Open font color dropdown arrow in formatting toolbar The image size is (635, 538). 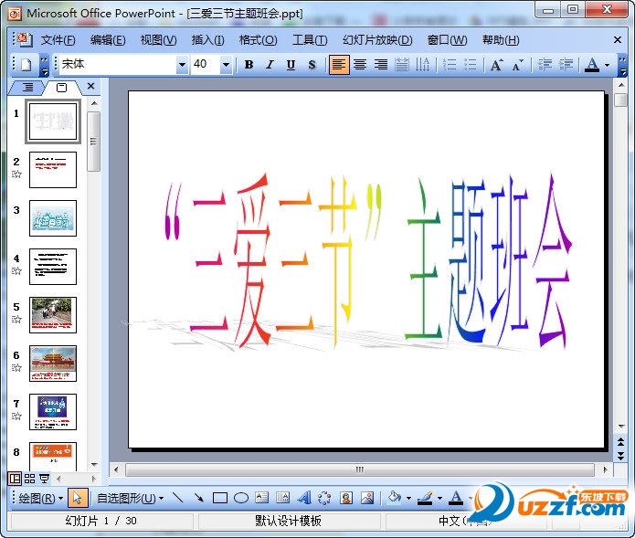(x=607, y=65)
